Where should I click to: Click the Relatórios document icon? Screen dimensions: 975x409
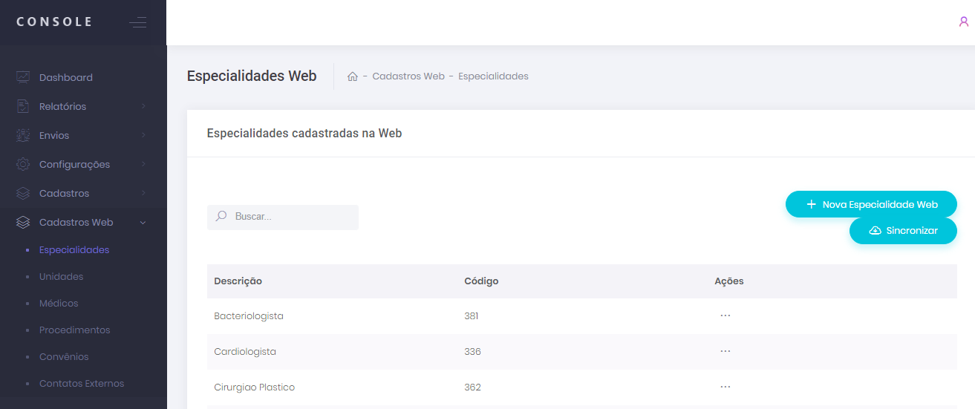(23, 106)
